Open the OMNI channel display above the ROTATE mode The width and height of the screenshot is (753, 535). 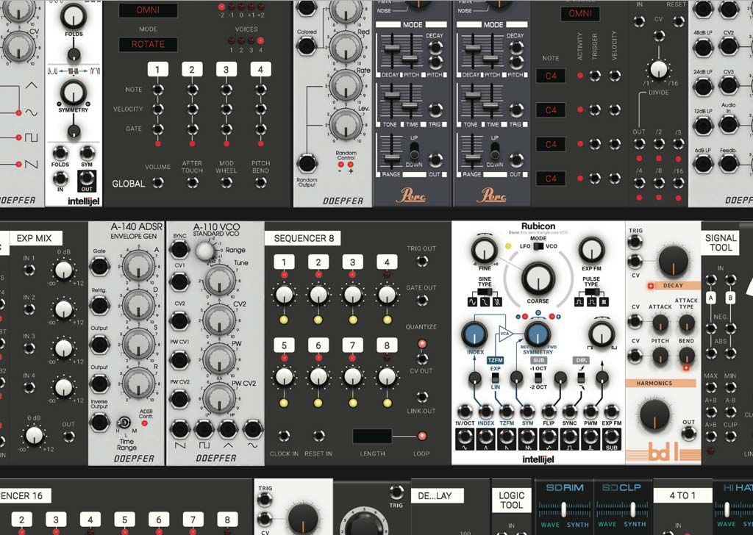coord(148,10)
